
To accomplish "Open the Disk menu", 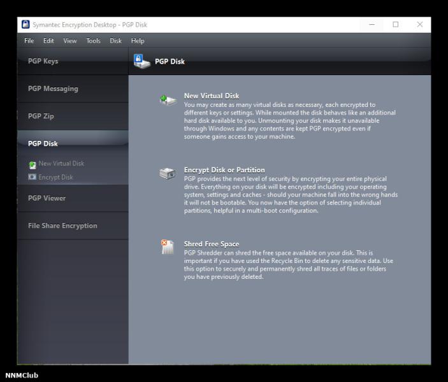I will coord(116,41).
